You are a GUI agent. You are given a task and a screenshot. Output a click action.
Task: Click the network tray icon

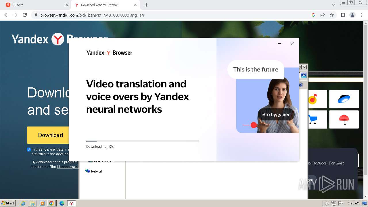[334, 203]
